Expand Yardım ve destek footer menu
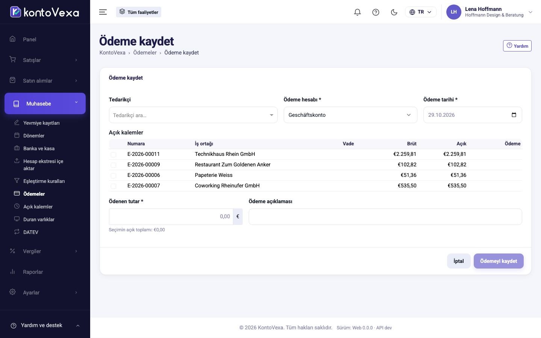This screenshot has height=338, width=541. tap(45, 325)
